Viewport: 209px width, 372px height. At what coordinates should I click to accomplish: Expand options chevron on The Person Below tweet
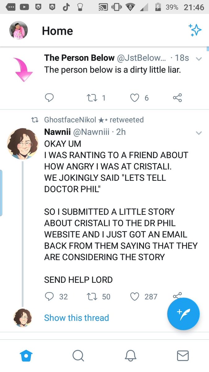[199, 59]
